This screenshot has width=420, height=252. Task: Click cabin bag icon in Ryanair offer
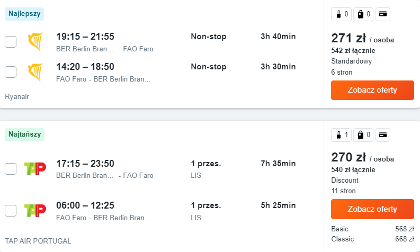point(339,14)
